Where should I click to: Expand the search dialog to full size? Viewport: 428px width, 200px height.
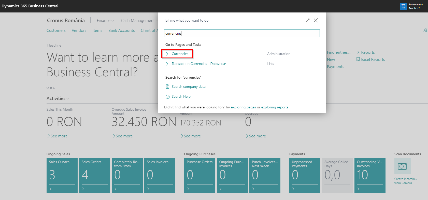point(308,20)
